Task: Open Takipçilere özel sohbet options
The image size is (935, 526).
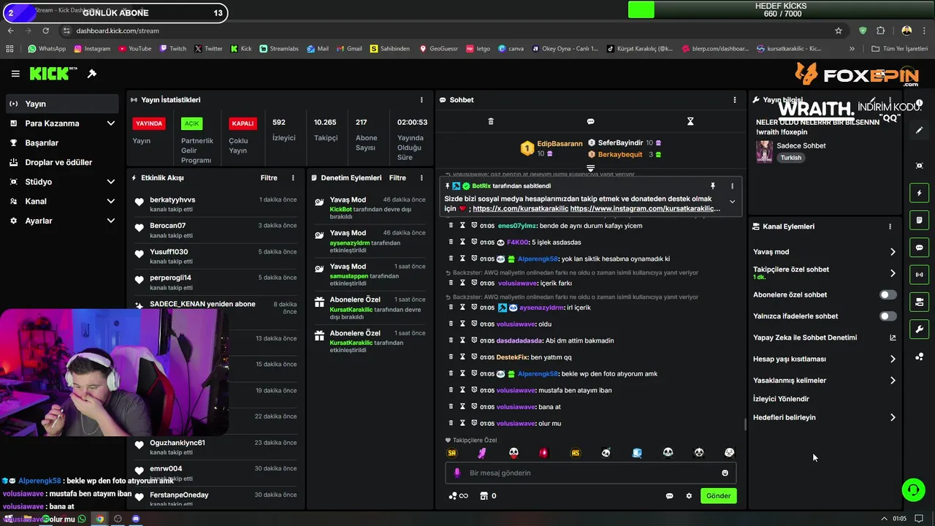Action: coord(824,272)
